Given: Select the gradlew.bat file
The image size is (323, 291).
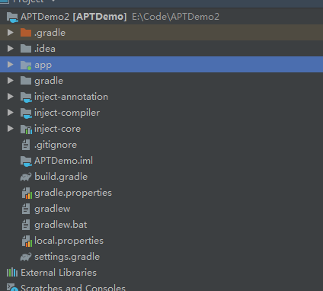Looking at the screenshot, I should [60, 225].
